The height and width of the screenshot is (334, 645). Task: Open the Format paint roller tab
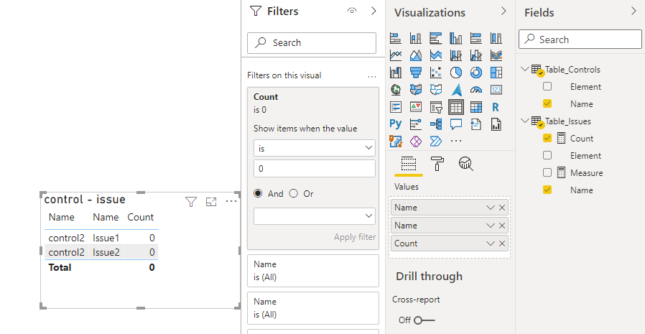pos(437,164)
